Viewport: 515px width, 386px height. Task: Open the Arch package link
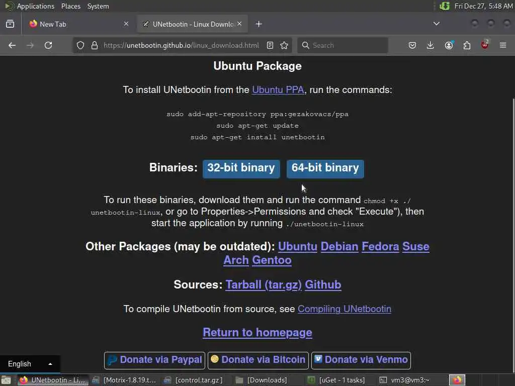(x=236, y=260)
